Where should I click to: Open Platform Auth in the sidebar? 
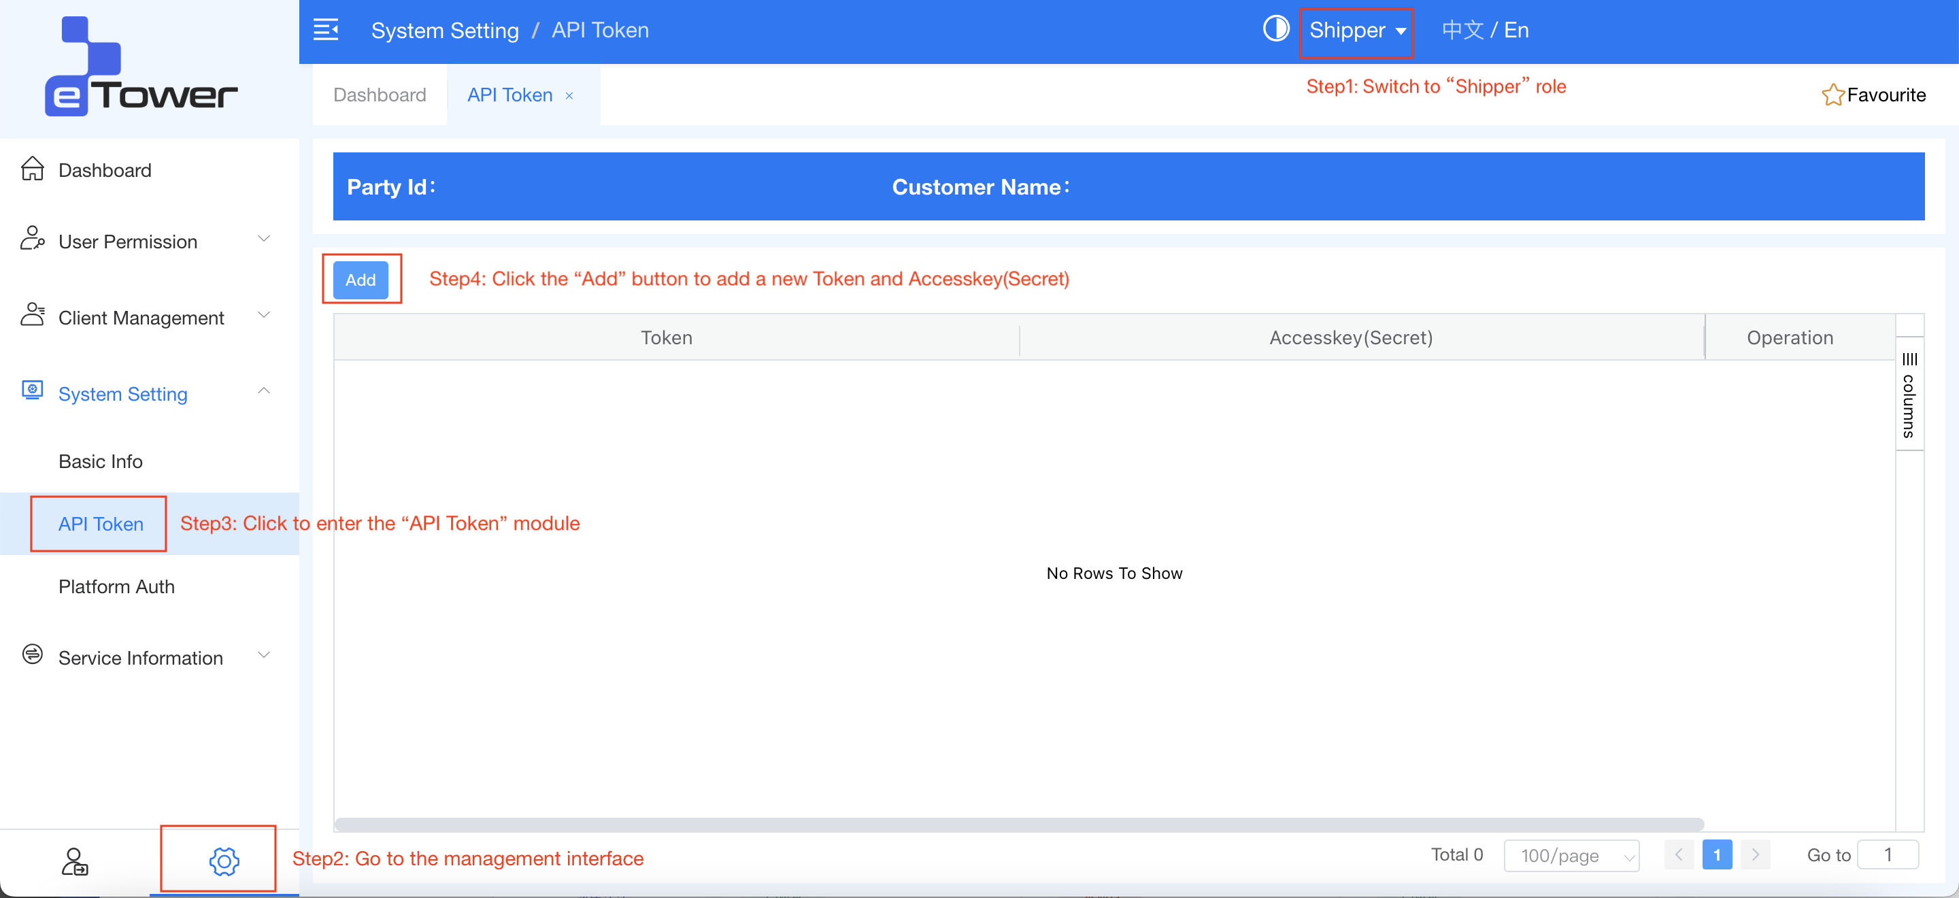pyautogui.click(x=116, y=586)
